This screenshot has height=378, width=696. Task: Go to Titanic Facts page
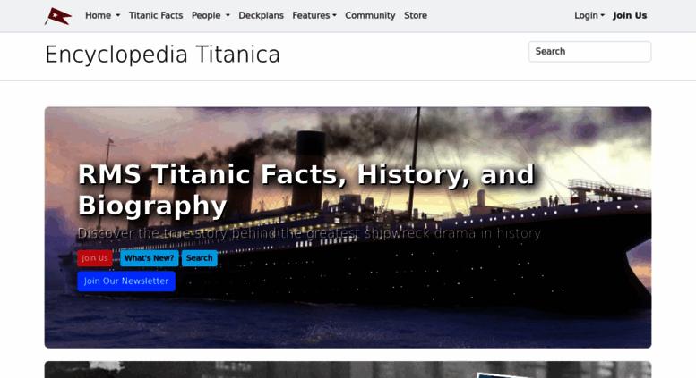click(156, 15)
